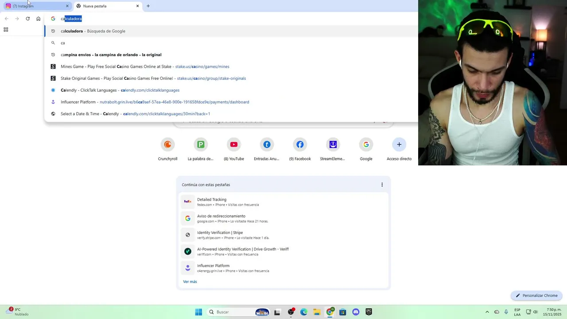The height and width of the screenshot is (319, 567).
Task: Open the Google shortcut tile
Action: [x=366, y=149]
